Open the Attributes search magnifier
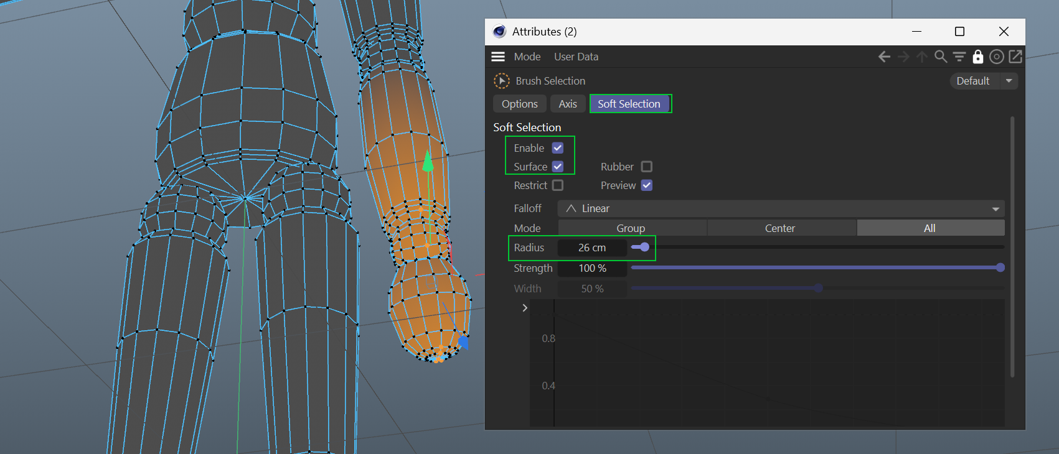The image size is (1059, 454). (x=941, y=57)
